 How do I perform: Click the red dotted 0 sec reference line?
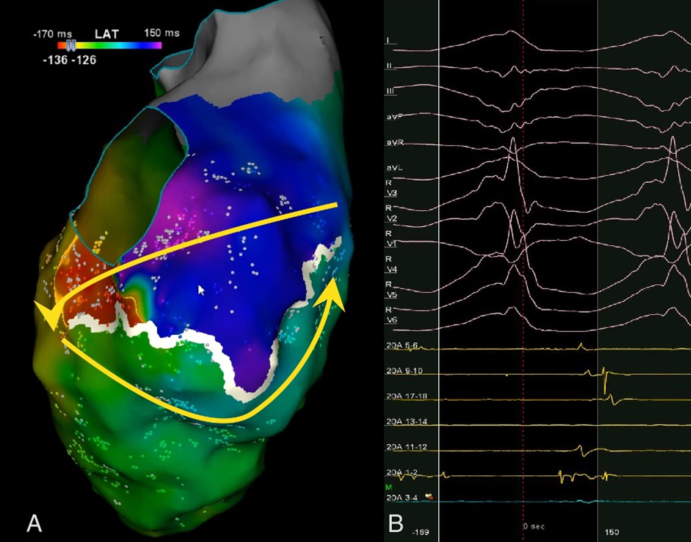pyautogui.click(x=523, y=268)
